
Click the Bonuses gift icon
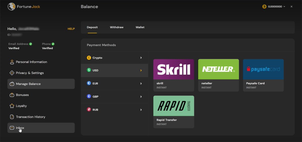(12, 95)
